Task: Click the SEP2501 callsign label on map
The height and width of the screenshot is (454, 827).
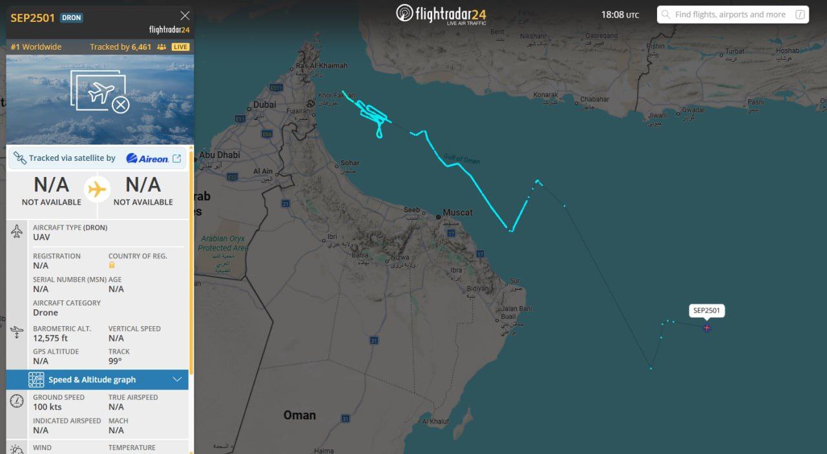Action: coord(706,311)
